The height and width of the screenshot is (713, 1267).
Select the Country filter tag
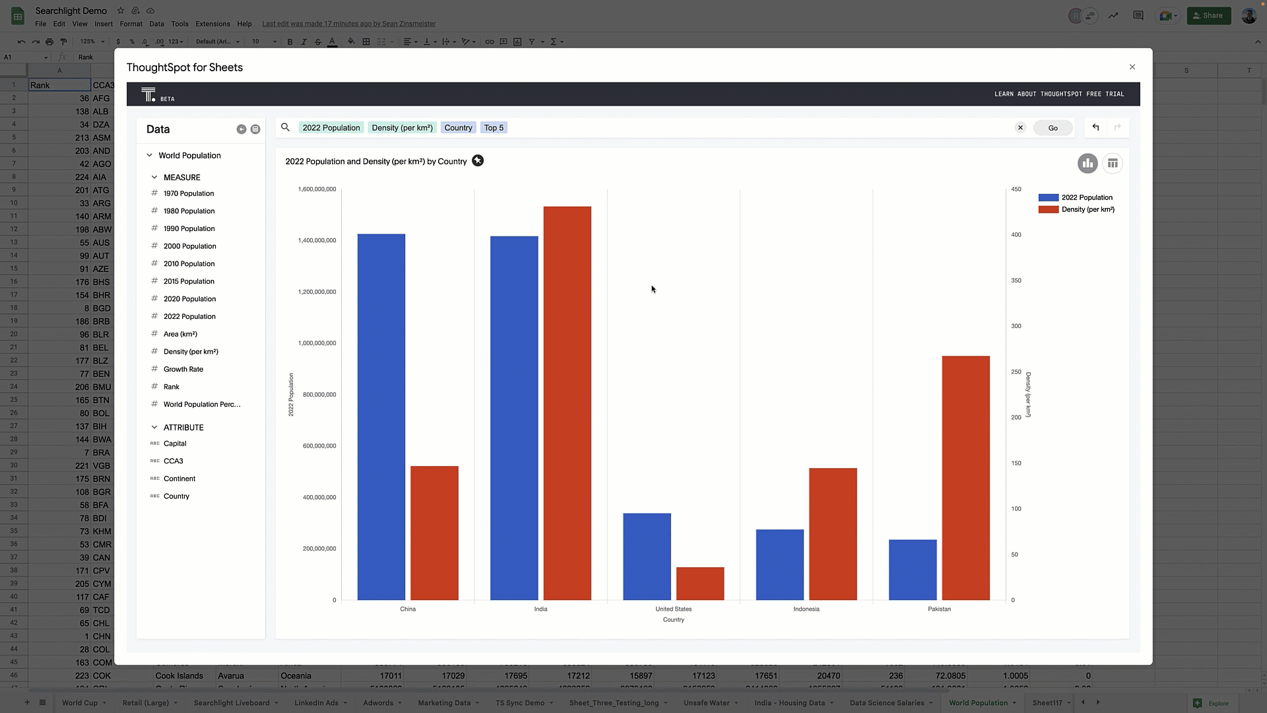point(459,128)
